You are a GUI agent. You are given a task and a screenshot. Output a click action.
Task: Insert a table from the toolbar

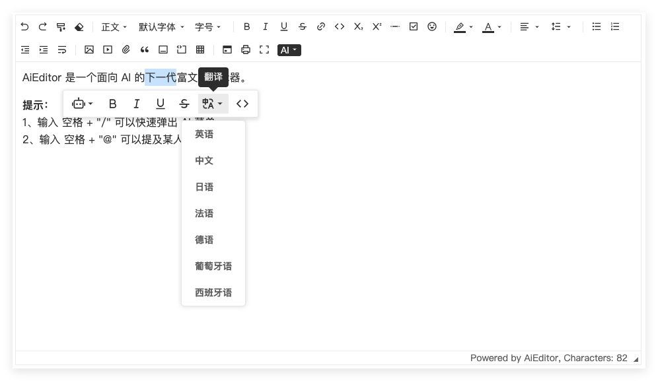pos(200,50)
